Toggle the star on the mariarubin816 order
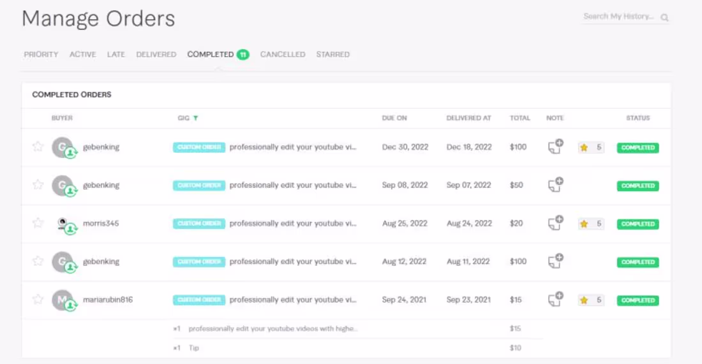The width and height of the screenshot is (702, 364). click(x=38, y=300)
